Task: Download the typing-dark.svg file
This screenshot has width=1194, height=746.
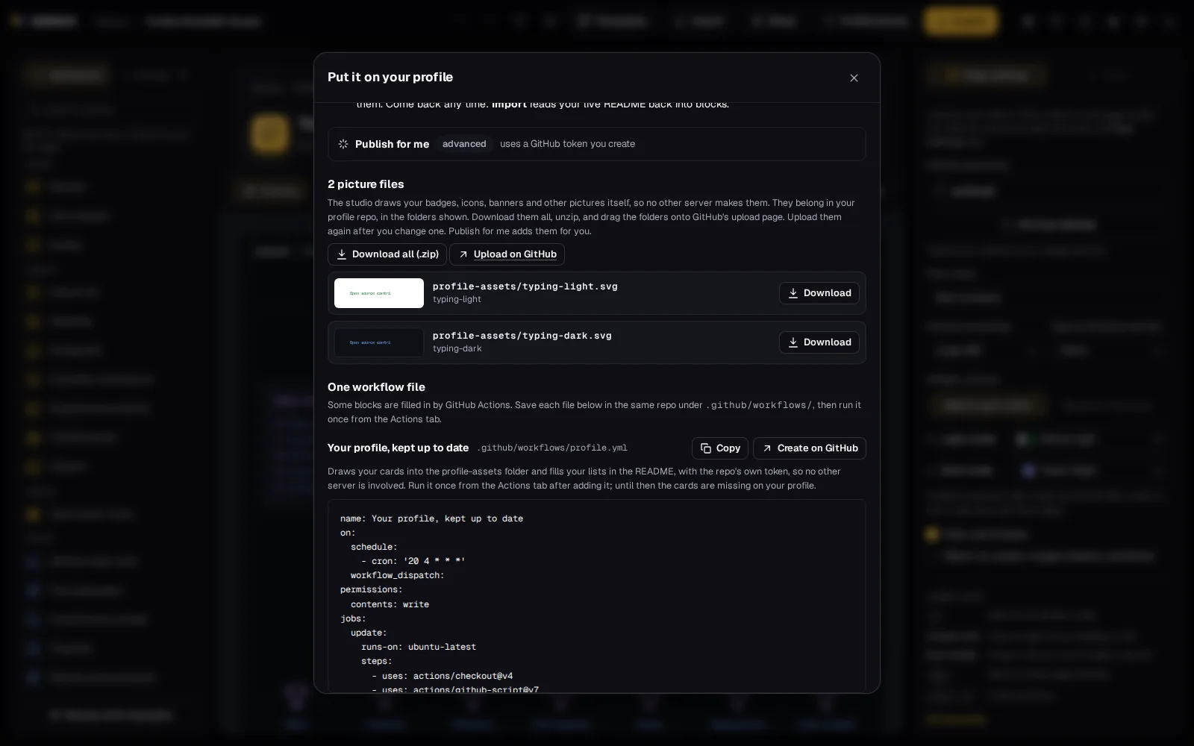Action: [x=819, y=342]
